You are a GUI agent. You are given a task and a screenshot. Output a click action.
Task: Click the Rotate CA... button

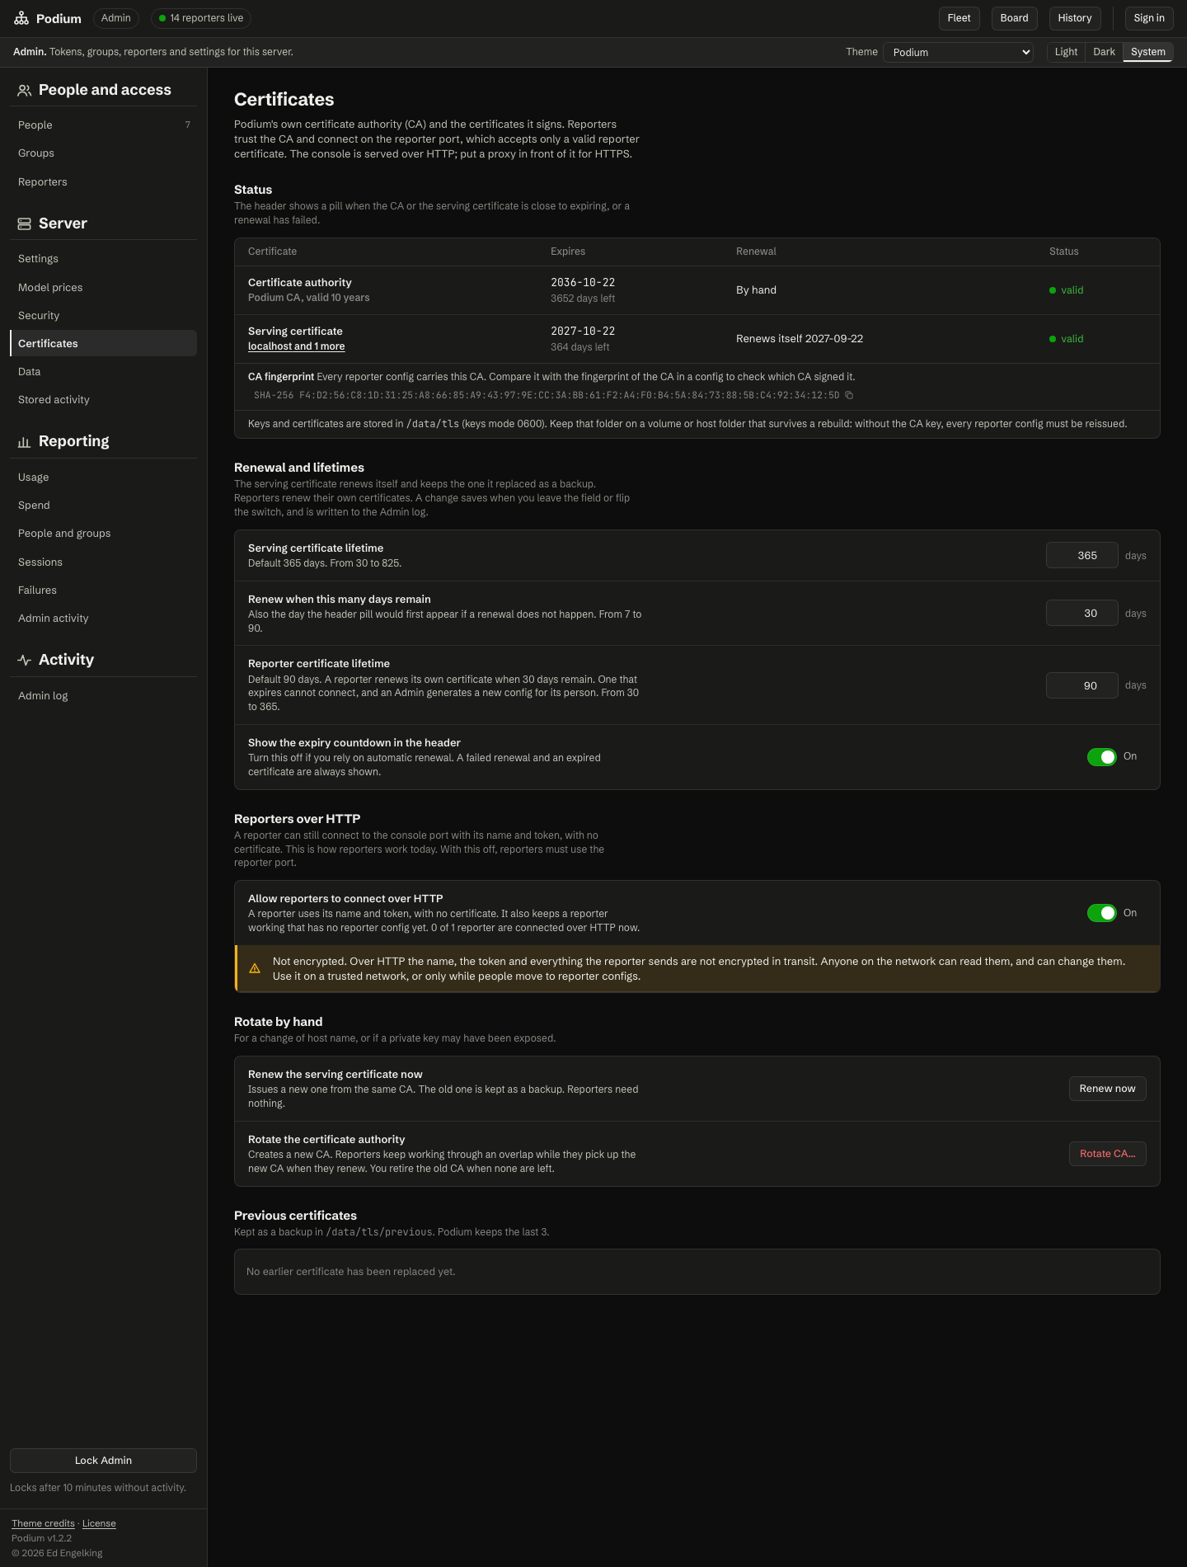(1108, 1154)
